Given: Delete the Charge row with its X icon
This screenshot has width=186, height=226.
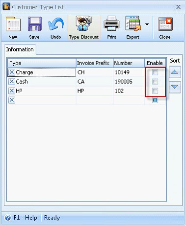Looking at the screenshot, I should tap(12, 72).
